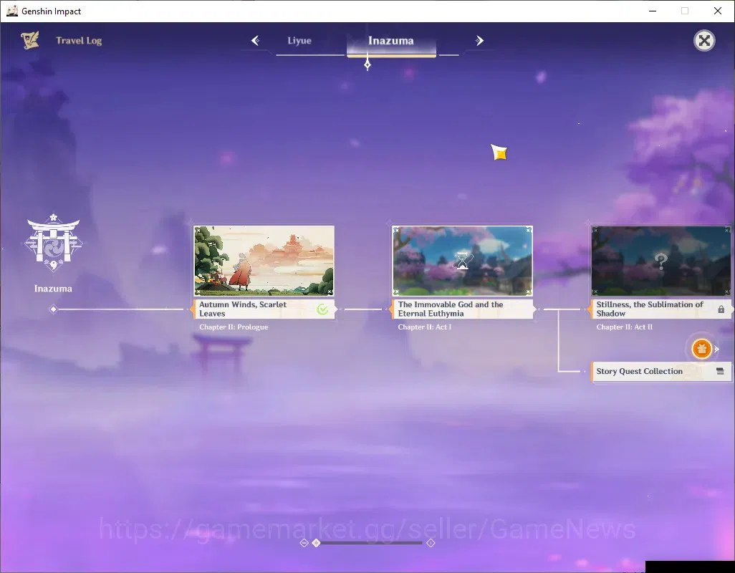The height and width of the screenshot is (573, 735).
Task: Click the Chapter II: Prologue label
Action: 234,327
